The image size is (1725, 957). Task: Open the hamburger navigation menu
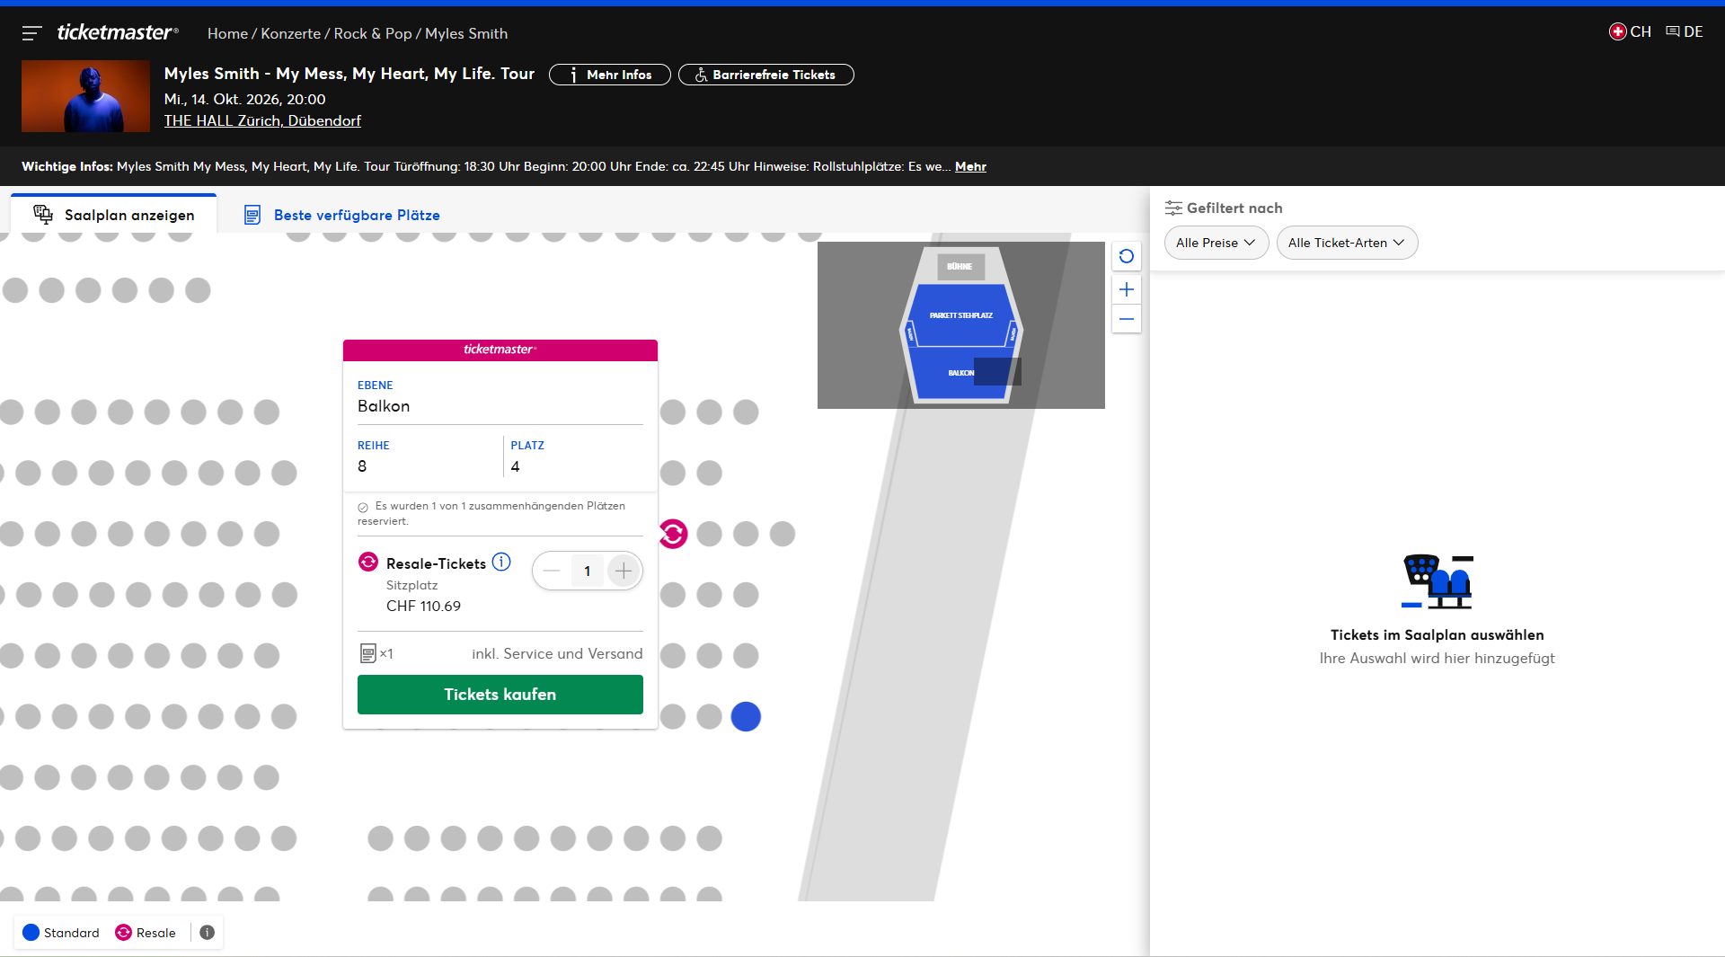click(32, 33)
